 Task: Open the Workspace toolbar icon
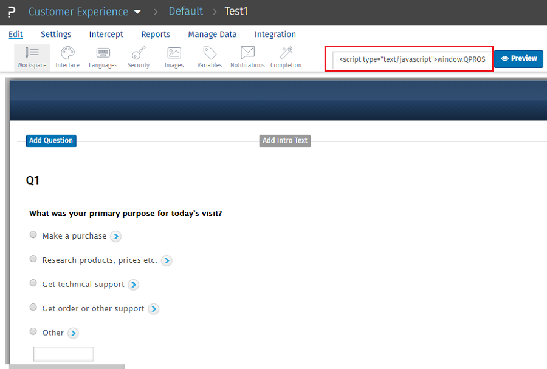click(32, 53)
